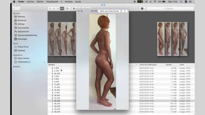This screenshot has width=205, height=115.
Task: Click the screen recording status icon
Action: 135,2
